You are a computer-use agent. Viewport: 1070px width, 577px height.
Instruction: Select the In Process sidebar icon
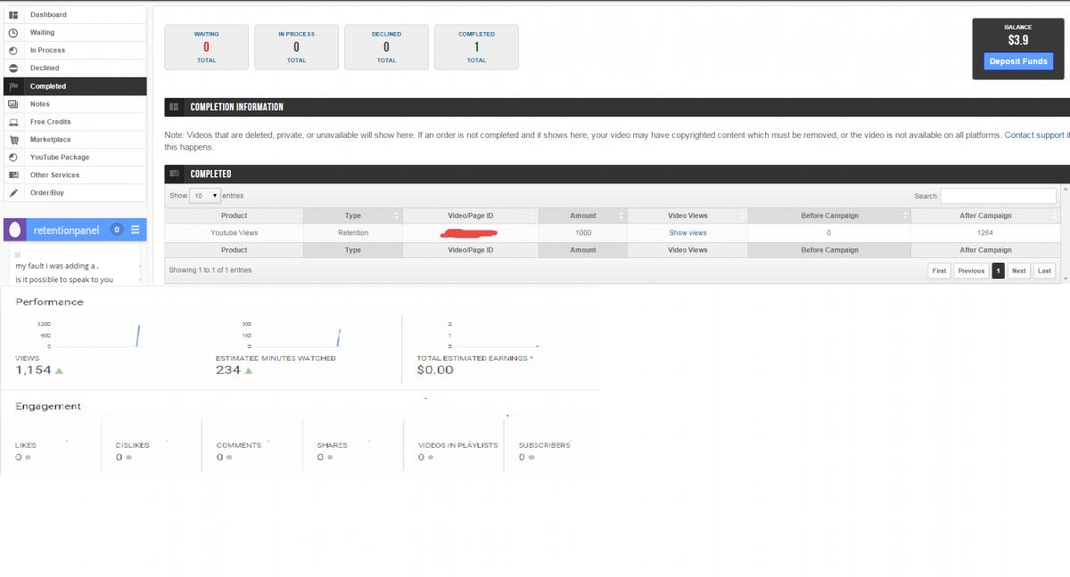[x=13, y=51]
